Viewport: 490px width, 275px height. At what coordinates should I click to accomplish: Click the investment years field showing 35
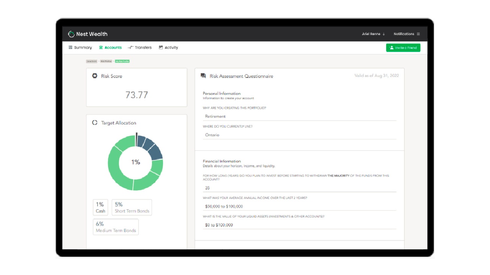click(299, 188)
